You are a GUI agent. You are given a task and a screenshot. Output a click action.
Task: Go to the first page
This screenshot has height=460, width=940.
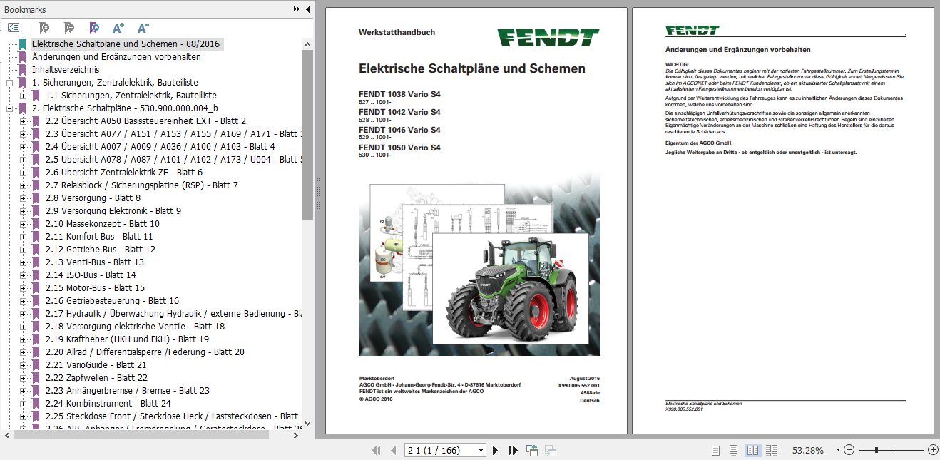(x=377, y=450)
